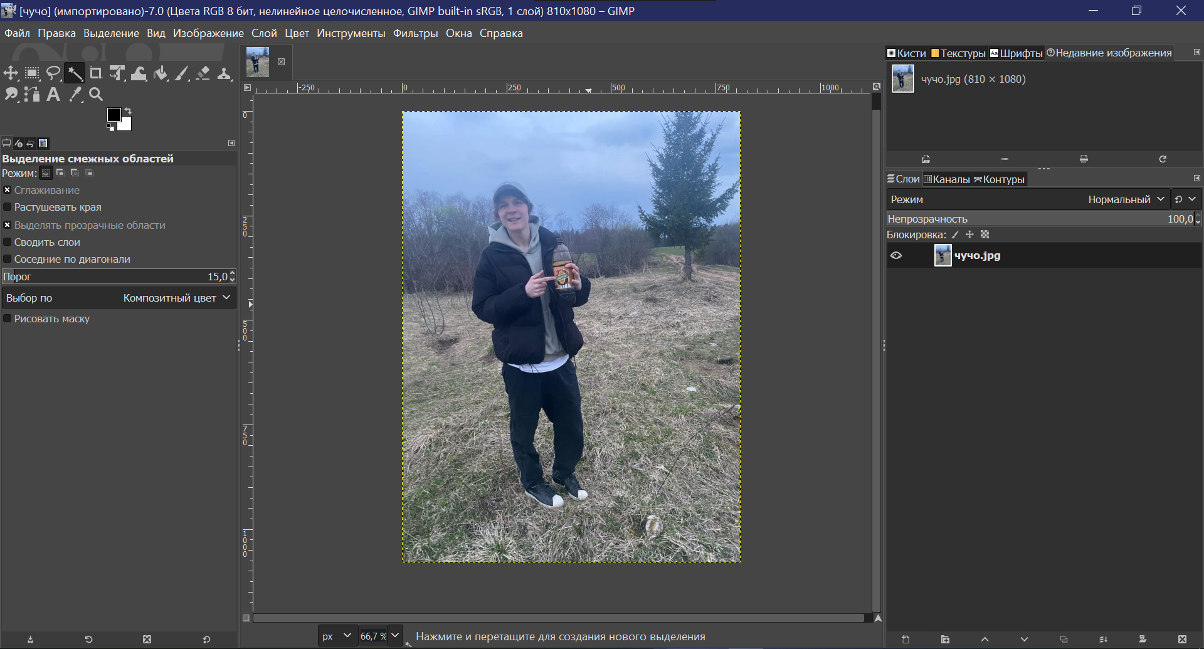
Task: Switch to the Текстуры tab
Action: tap(958, 53)
